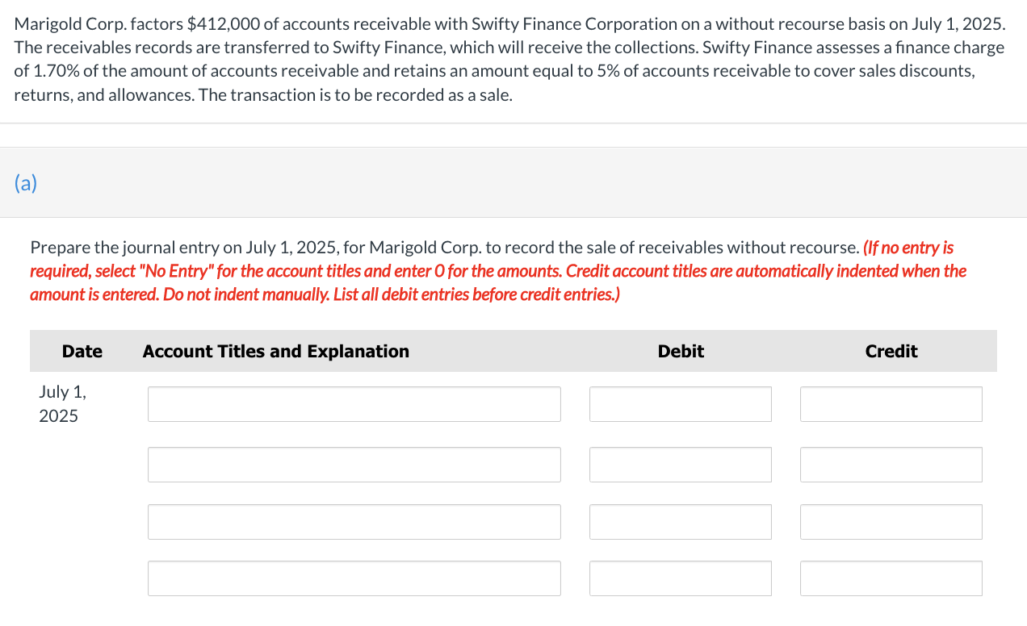The width and height of the screenshot is (1027, 626).
Task: Click the second Debit amount field
Action: [680, 465]
